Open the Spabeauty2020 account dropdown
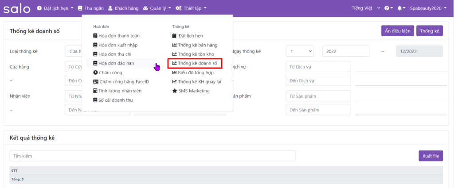Screen dimensions: 454x188 pos(428,8)
